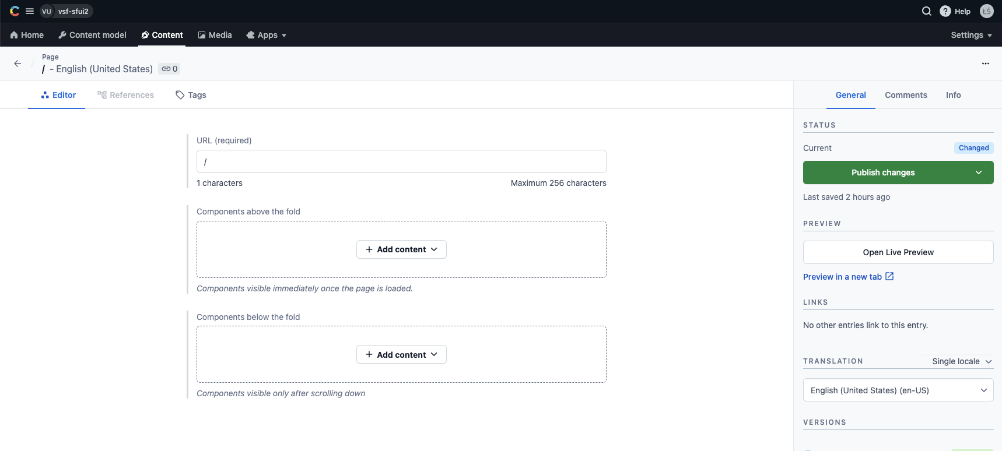The width and height of the screenshot is (1002, 451).
Task: Open the Single locale translation dropdown
Action: pos(962,361)
